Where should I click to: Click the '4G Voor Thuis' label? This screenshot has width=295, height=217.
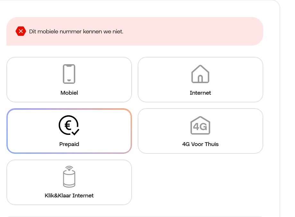(200, 144)
